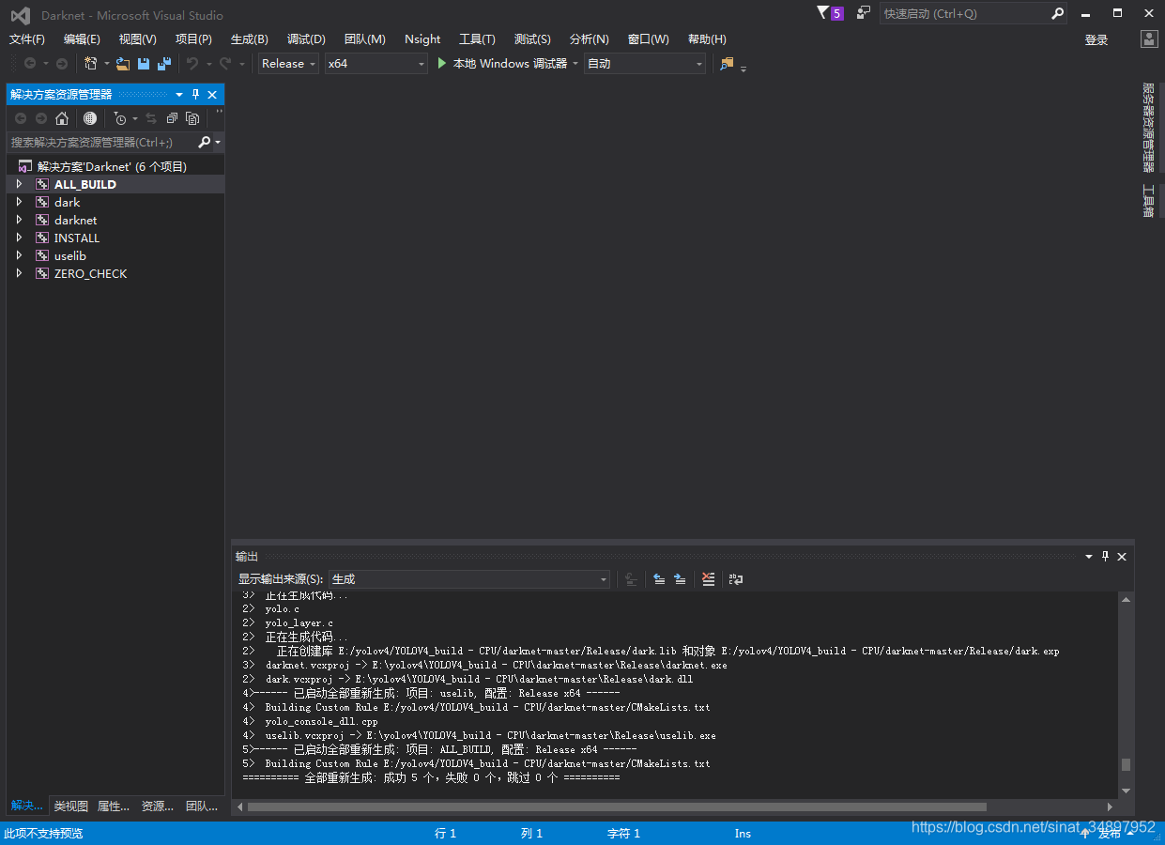The image size is (1165, 845).
Task: Open the 编辑(E) menu
Action: 82,39
